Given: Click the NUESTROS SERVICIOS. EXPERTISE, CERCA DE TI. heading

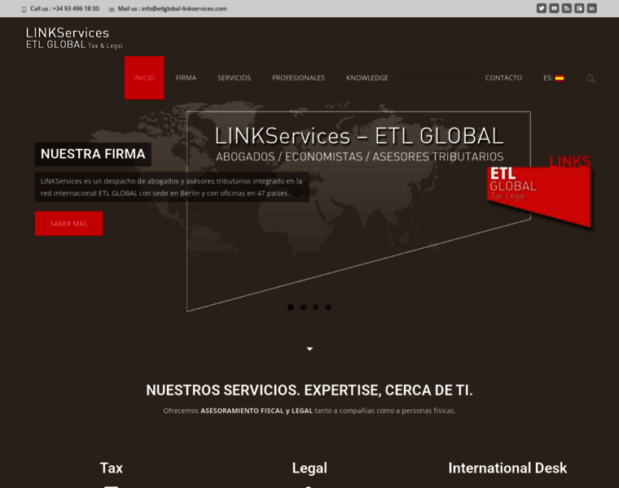Looking at the screenshot, I should click(309, 390).
